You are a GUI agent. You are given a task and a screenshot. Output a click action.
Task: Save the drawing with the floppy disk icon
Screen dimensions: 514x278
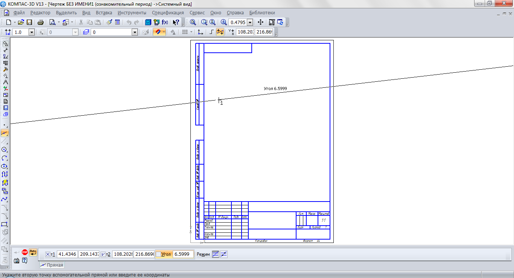[29, 22]
